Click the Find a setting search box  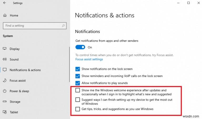[35, 26]
